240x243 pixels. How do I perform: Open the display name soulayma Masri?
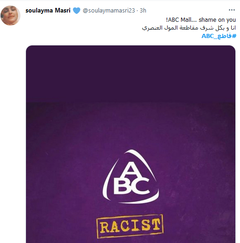click(x=48, y=11)
